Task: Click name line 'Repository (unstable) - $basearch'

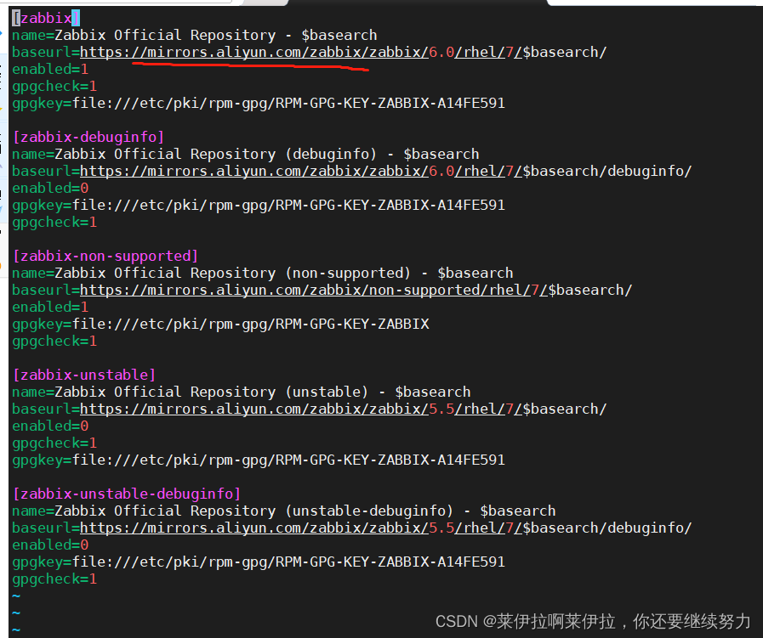Action: (242, 392)
